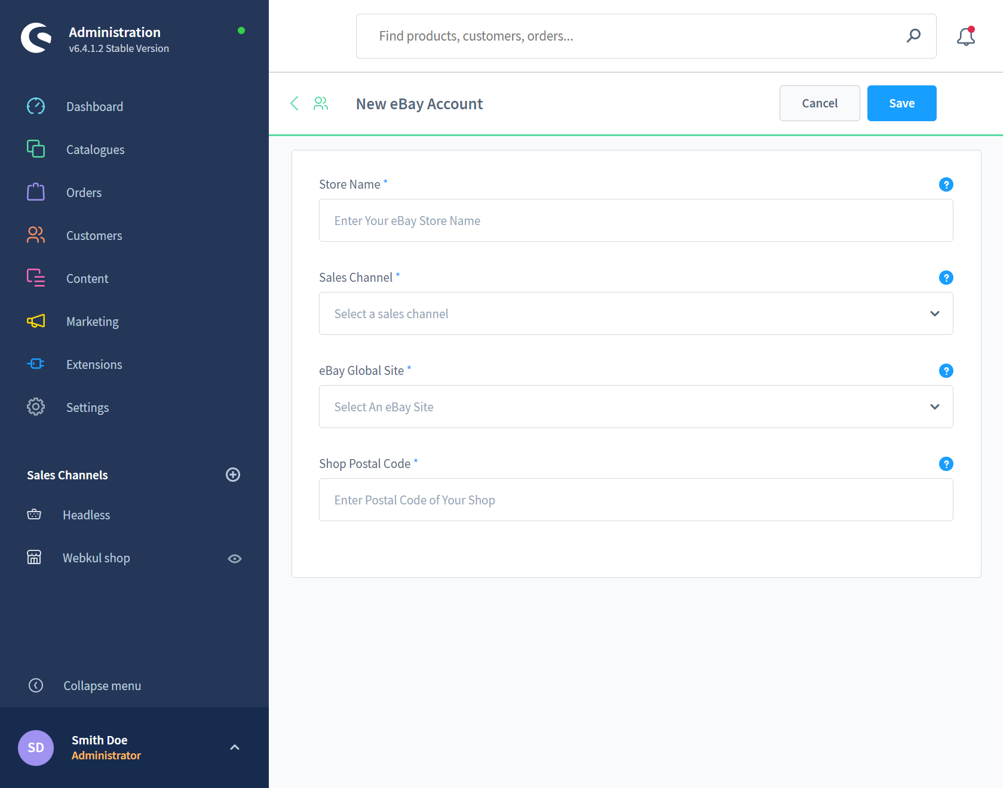Click the green online status dot
The image size is (1003, 788).
point(241,30)
